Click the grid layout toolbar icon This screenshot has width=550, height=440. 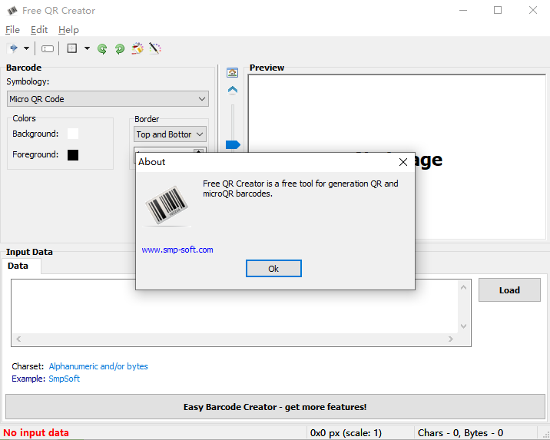(x=72, y=48)
